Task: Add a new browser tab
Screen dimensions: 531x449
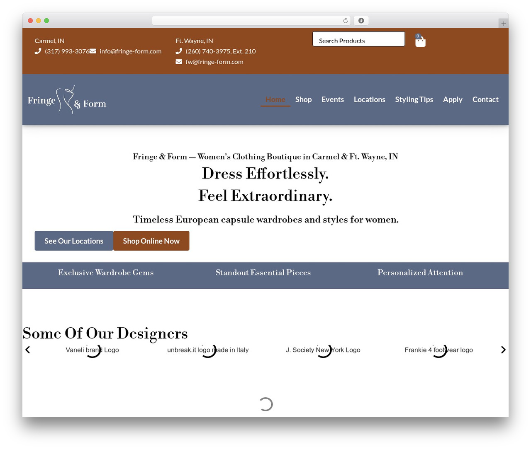Action: pyautogui.click(x=503, y=24)
